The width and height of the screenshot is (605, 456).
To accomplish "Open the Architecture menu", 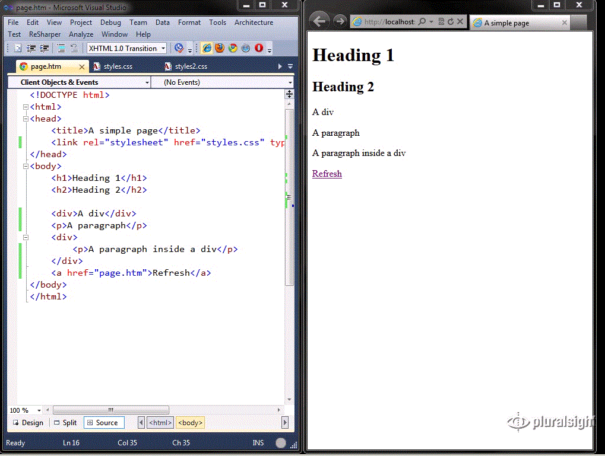I will click(x=254, y=22).
